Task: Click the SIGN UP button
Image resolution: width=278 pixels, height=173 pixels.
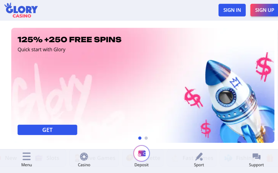Action: (264, 10)
